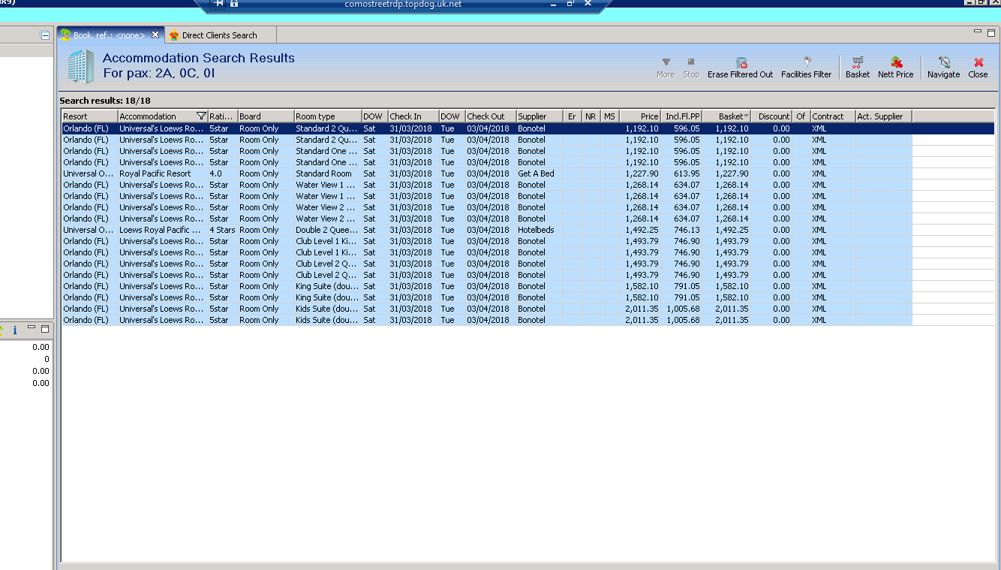
Task: Close the Book. ref. <none> tab
Action: point(155,35)
